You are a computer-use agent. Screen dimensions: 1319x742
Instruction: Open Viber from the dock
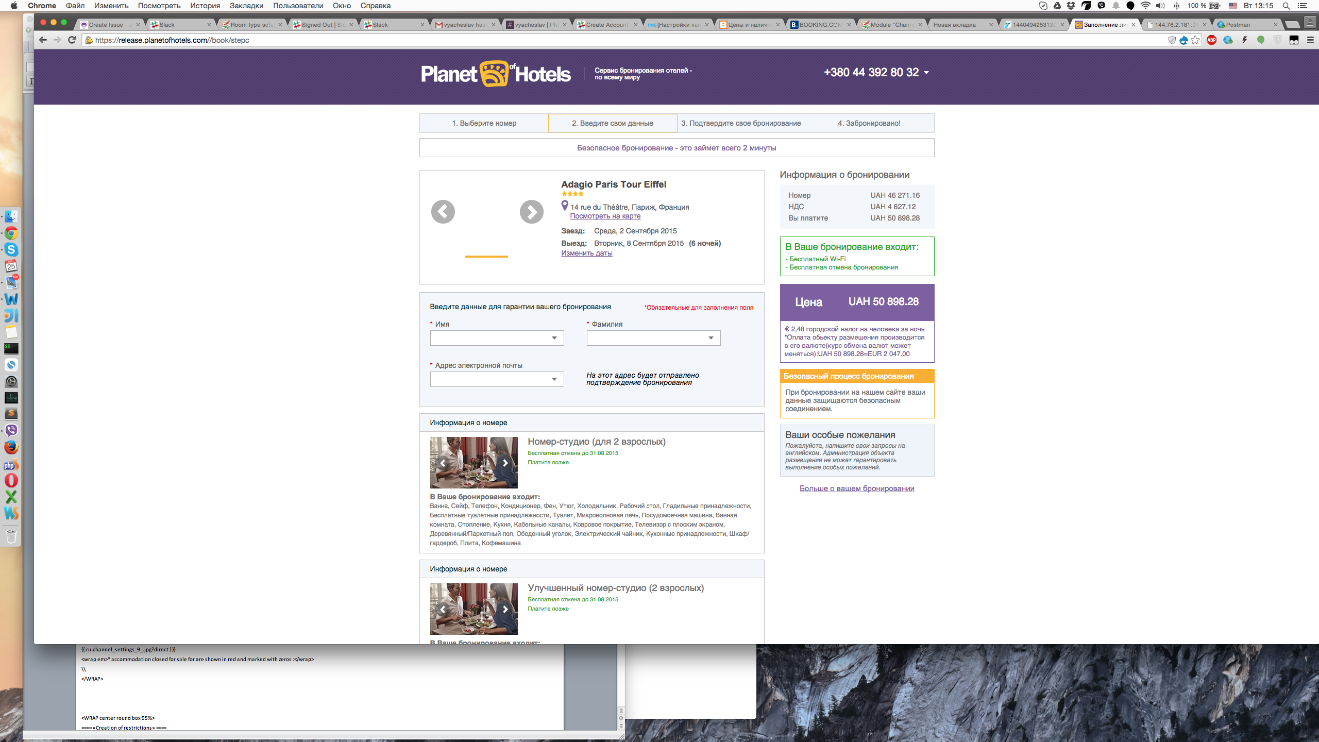click(x=11, y=430)
